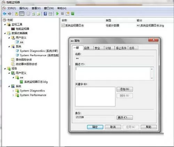Collapse the 数据收集器集 tree node
This screenshot has width=174, height=147.
[x=5, y=33]
